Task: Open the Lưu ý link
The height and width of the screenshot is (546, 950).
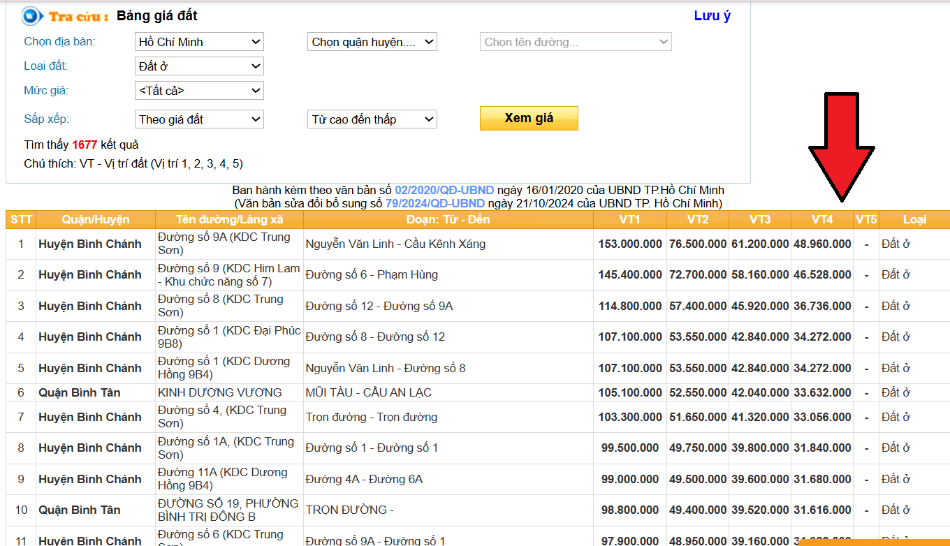Action: [712, 15]
